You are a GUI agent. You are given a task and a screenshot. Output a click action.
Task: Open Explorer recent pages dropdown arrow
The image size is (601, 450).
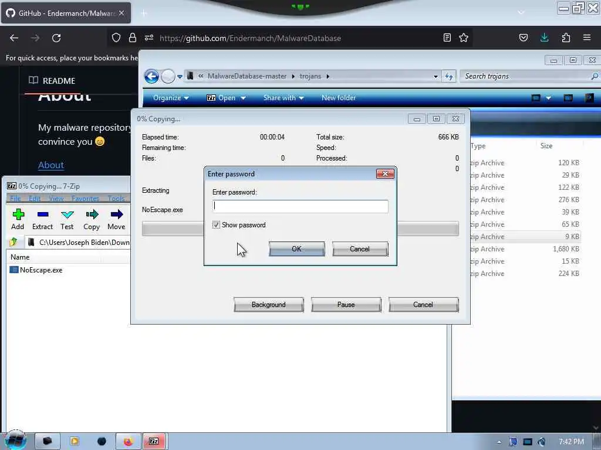(x=180, y=77)
